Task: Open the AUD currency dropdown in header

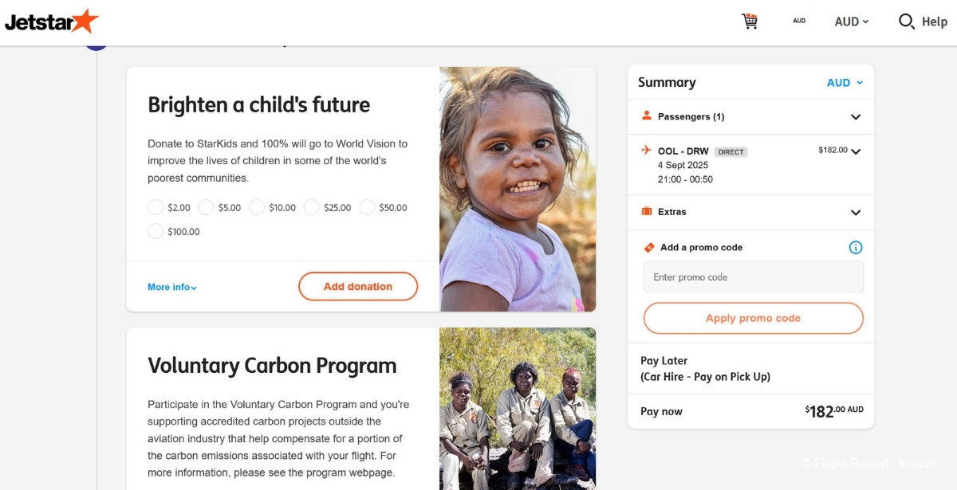Action: [x=851, y=22]
